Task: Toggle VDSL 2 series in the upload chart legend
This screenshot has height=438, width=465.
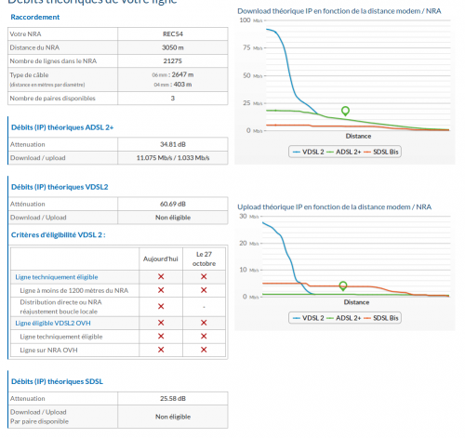Action: tap(309, 318)
